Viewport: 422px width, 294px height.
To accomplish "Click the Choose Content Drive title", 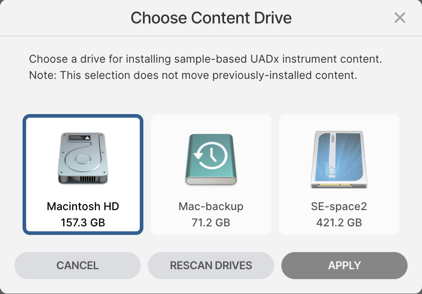I will (x=211, y=18).
